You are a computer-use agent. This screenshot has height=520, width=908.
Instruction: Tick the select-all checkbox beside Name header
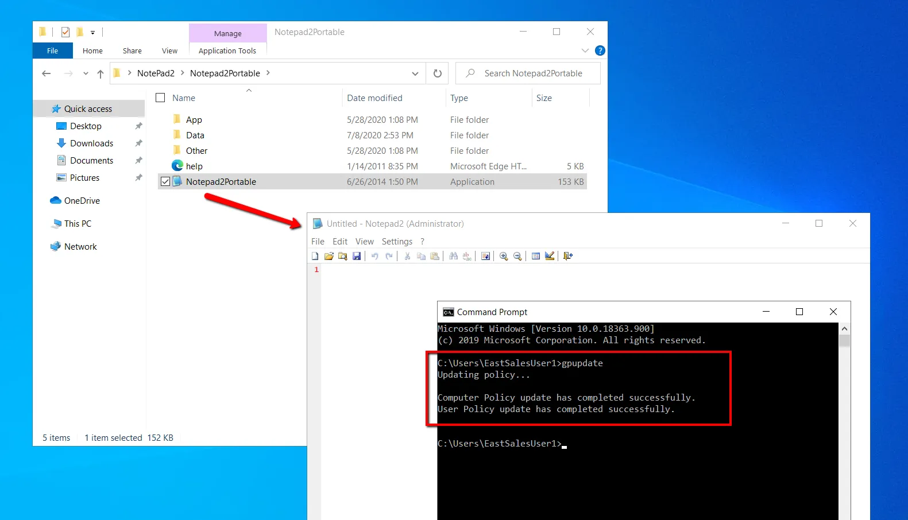click(161, 98)
